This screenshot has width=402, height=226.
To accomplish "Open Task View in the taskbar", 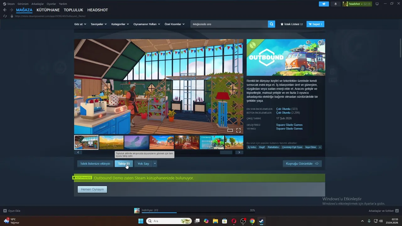I will click(197, 221).
